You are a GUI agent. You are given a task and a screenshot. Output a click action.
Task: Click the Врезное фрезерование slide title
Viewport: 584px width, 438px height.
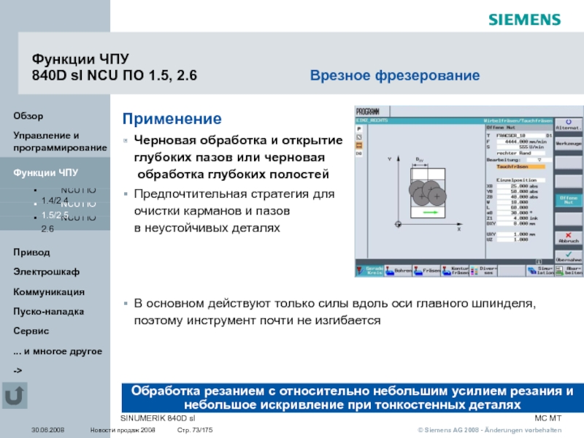[395, 75]
